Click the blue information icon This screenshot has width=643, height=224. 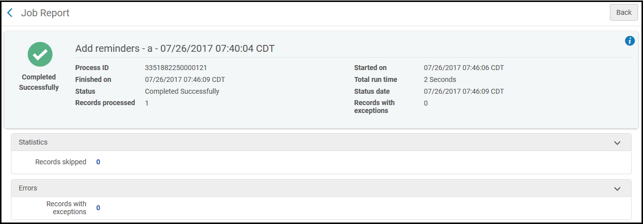pos(630,41)
